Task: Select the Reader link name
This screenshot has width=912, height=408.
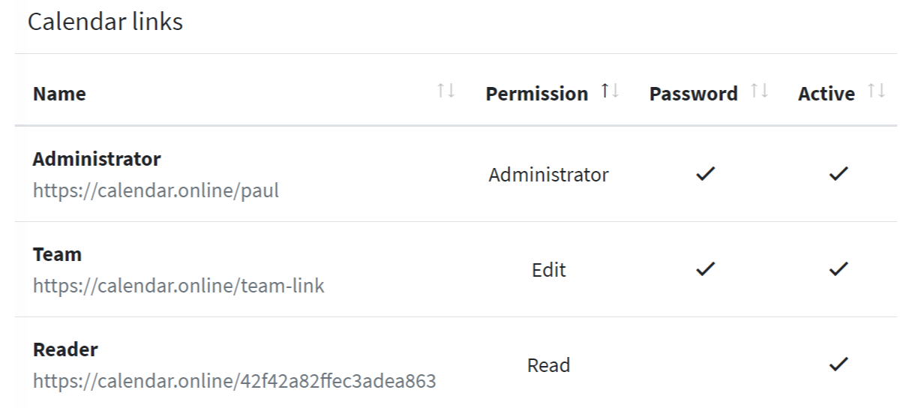Action: pyautogui.click(x=65, y=349)
